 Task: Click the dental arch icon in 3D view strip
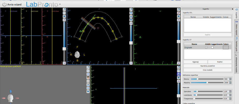click(x=88, y=88)
